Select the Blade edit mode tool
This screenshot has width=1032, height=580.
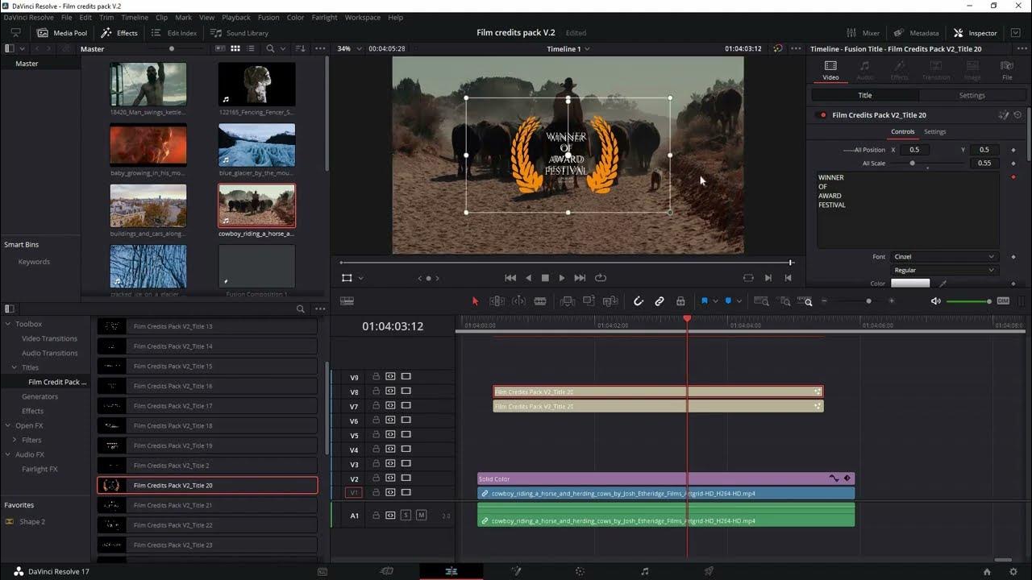pos(540,301)
